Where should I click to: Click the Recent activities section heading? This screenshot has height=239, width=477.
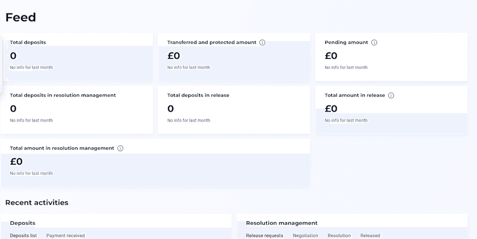[37, 203]
